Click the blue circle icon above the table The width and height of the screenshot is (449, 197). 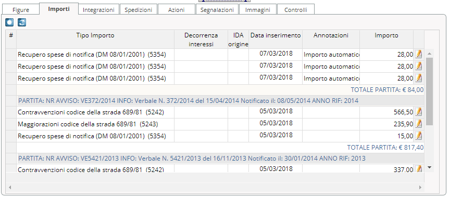(9, 22)
